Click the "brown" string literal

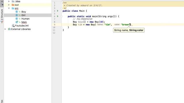[x=125, y=25]
